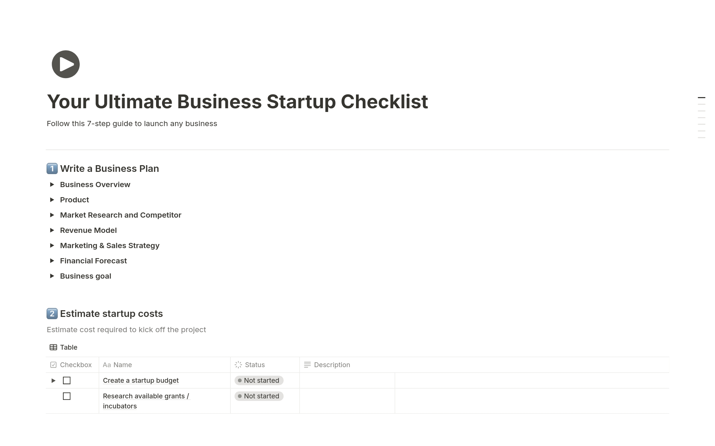715x446 pixels.
Task: Open the Status column header menu
Action: click(254, 365)
